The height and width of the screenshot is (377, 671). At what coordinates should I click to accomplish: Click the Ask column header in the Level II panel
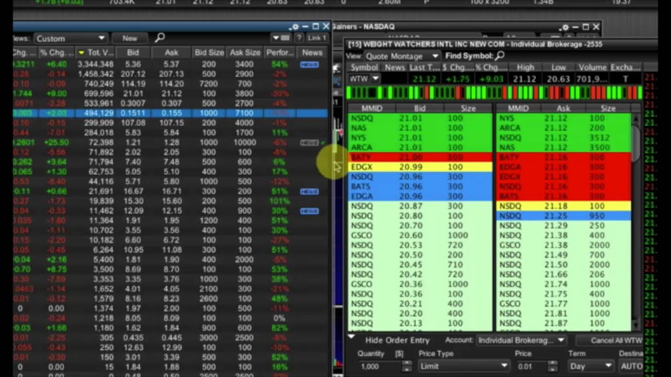click(x=562, y=108)
